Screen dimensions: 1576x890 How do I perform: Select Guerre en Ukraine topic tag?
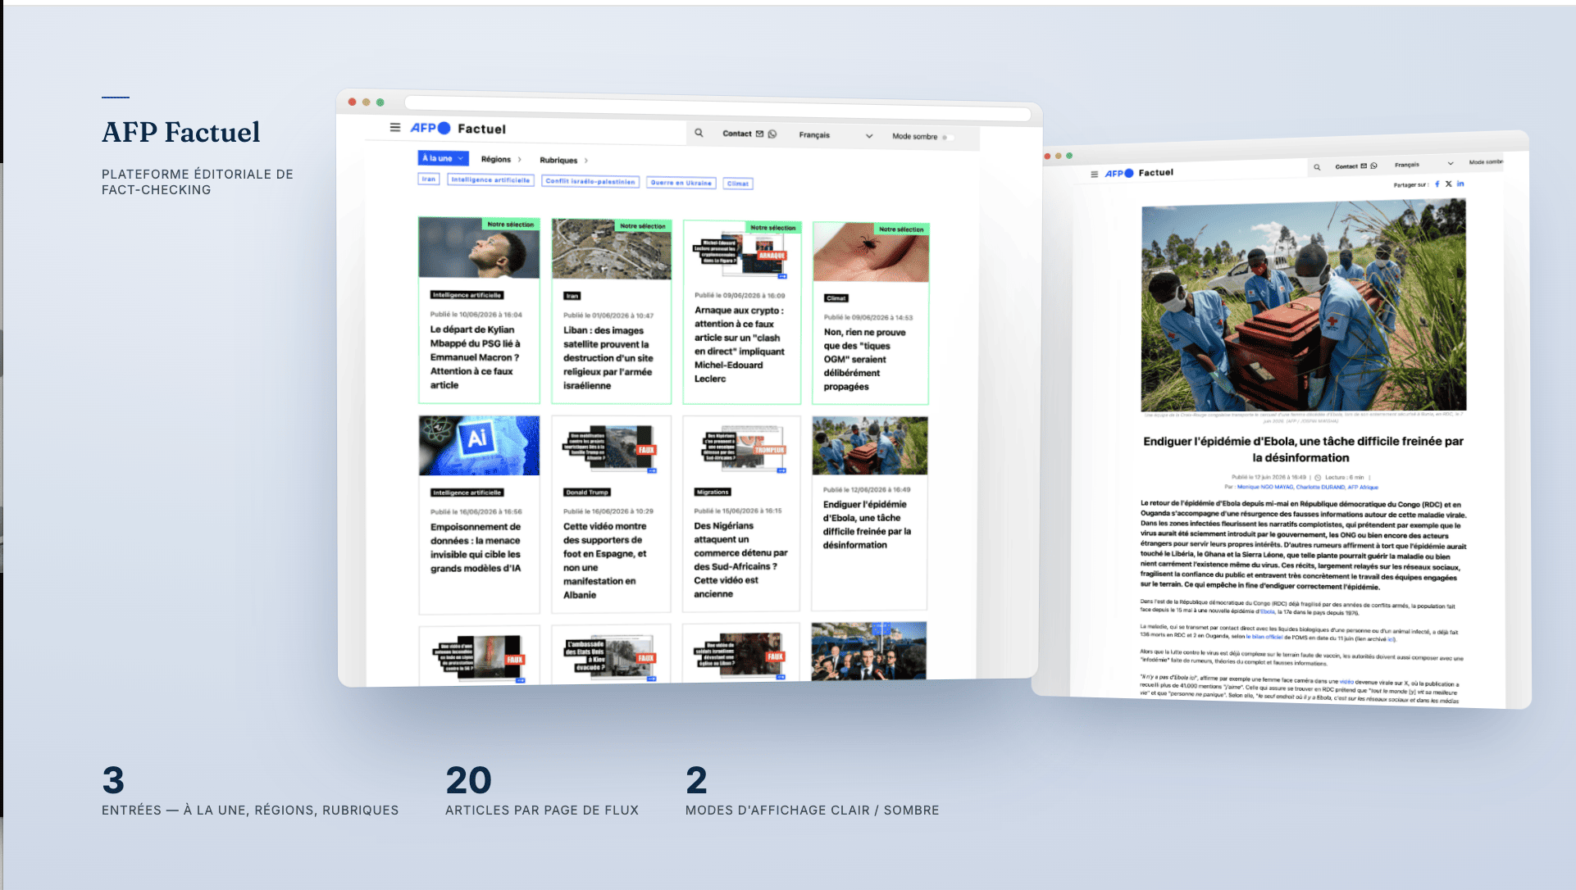pos(681,183)
